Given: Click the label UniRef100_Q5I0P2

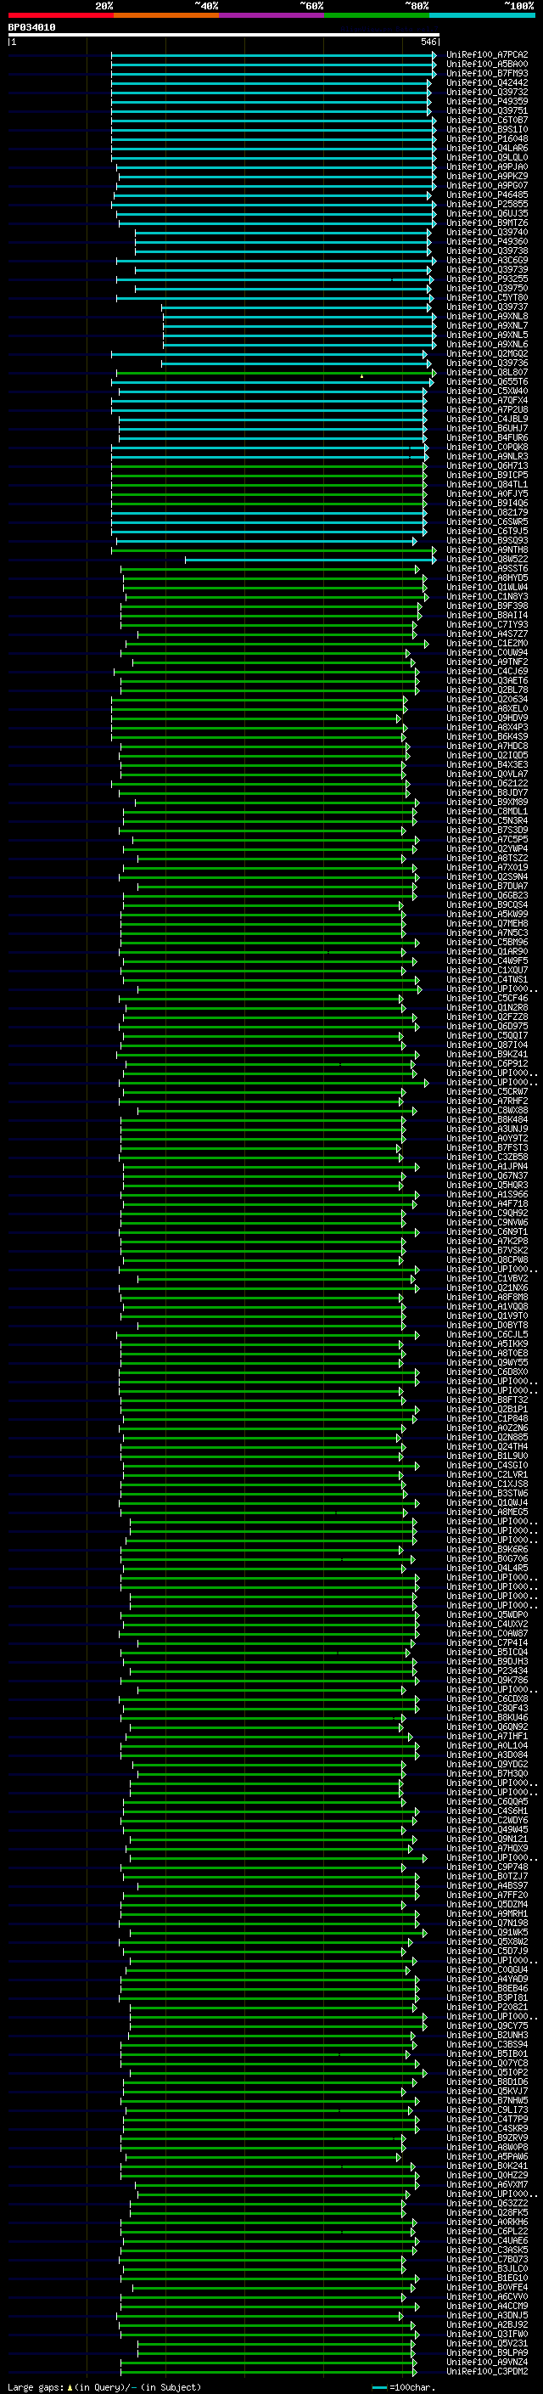Looking at the screenshot, I should (x=487, y=2071).
